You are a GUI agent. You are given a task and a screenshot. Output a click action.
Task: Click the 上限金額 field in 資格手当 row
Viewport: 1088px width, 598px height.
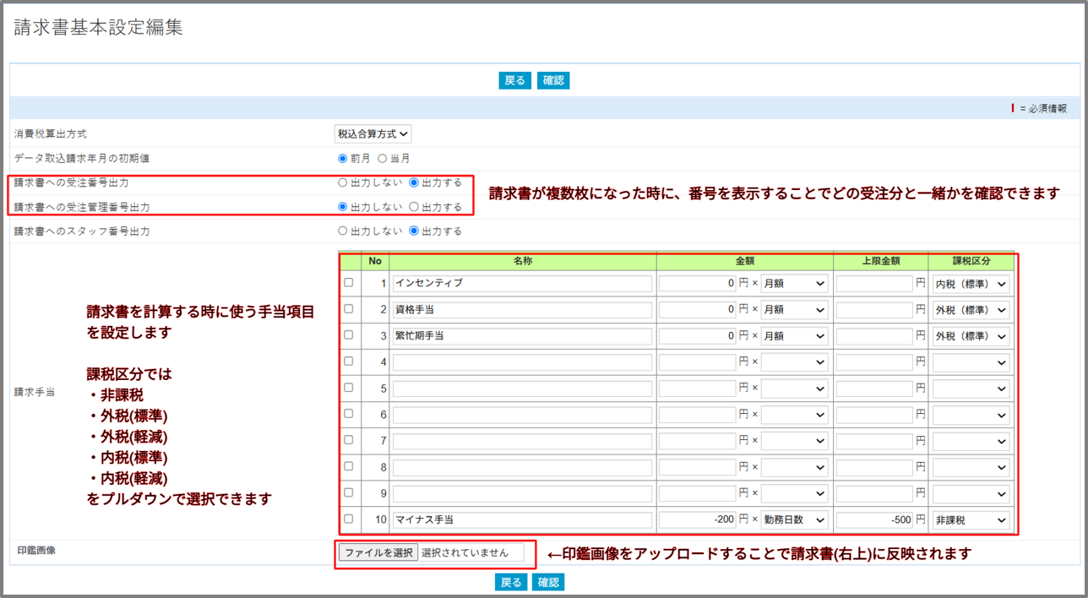pos(874,310)
